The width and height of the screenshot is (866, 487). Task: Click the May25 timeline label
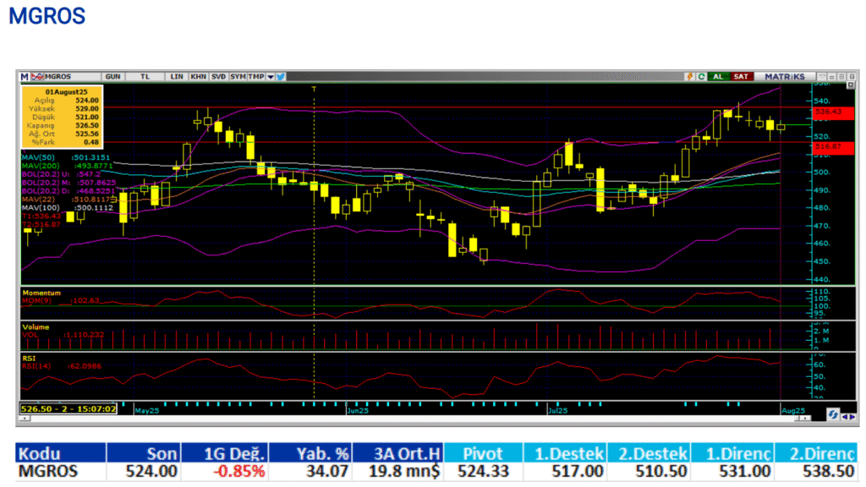147,411
